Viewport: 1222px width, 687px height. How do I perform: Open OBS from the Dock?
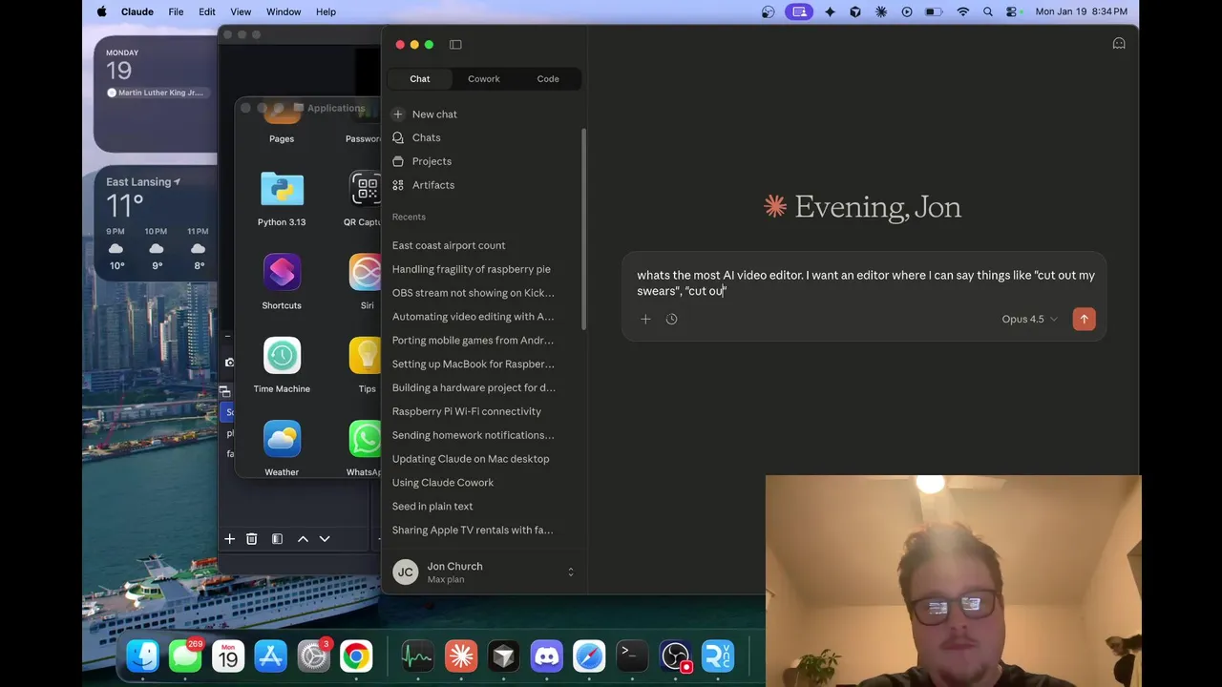[x=675, y=656]
